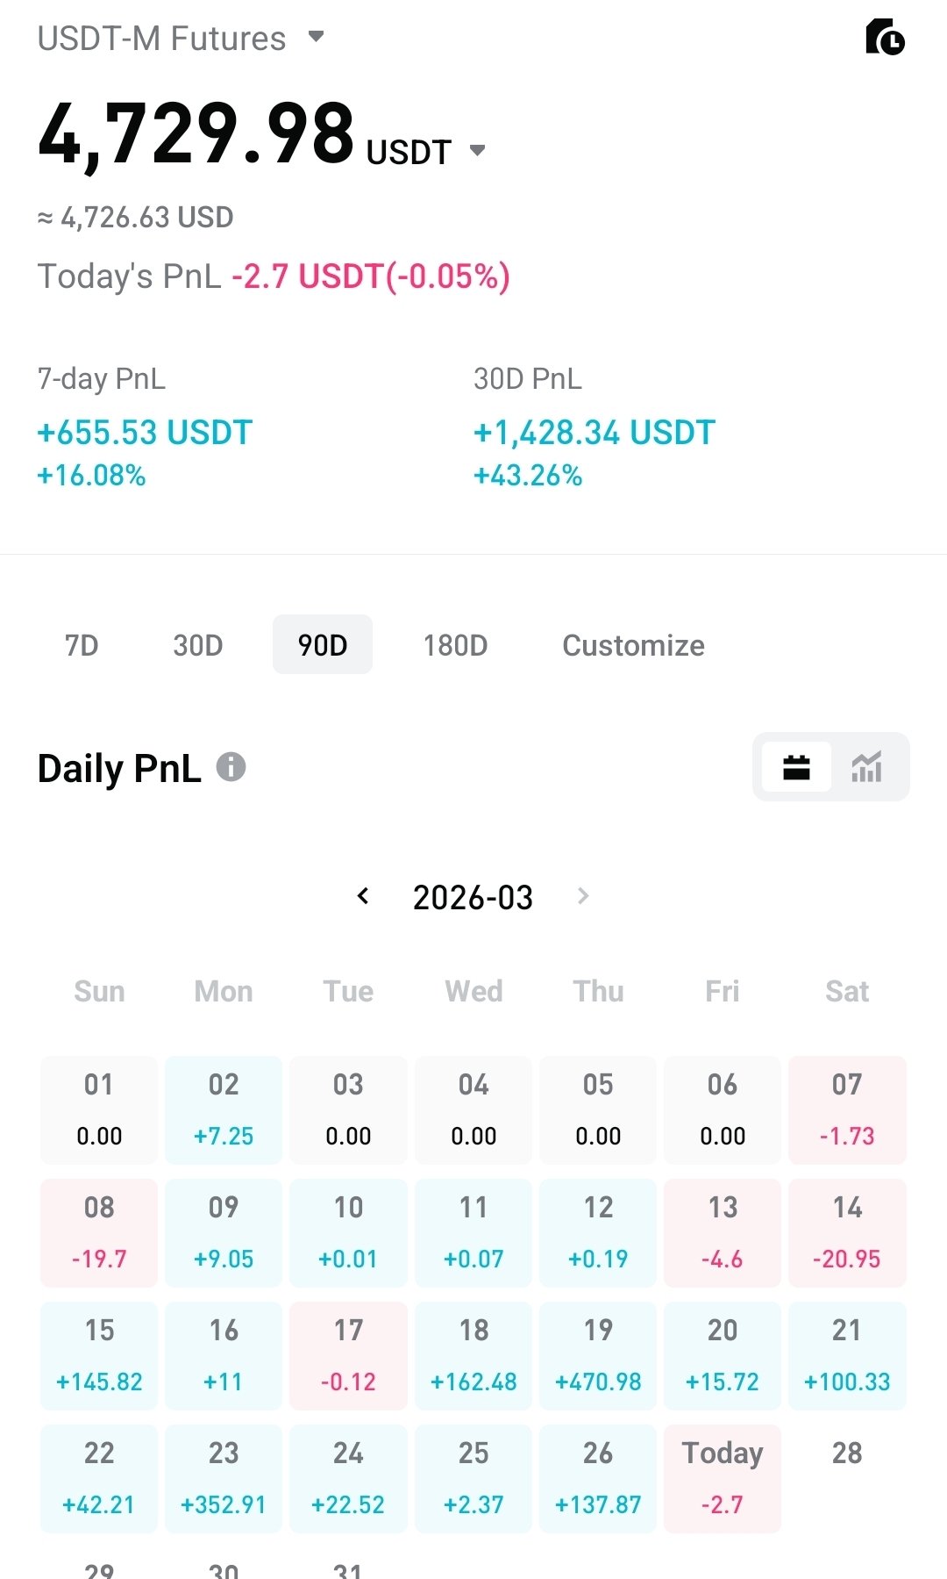Go to next month arrow
The height and width of the screenshot is (1579, 947).
click(583, 896)
